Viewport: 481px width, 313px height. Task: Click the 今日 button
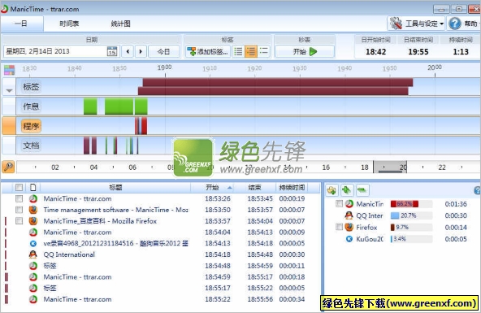(x=164, y=51)
